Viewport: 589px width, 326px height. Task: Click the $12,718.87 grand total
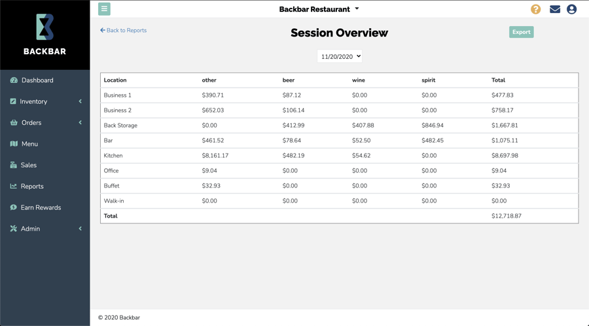pyautogui.click(x=507, y=216)
